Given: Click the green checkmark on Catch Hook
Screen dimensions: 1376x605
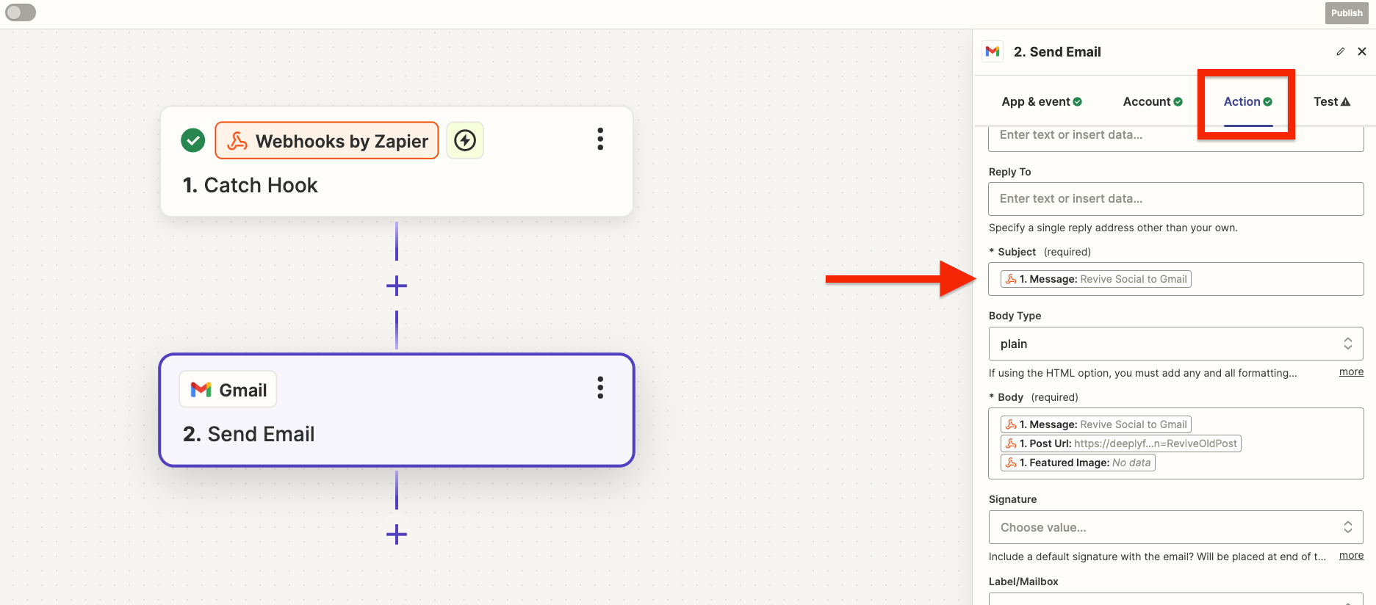Looking at the screenshot, I should [193, 140].
